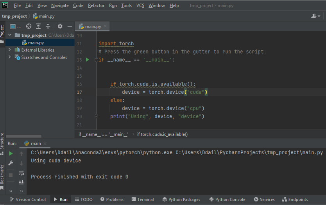Open the Window menu
The image size is (326, 205).
tap(157, 5)
